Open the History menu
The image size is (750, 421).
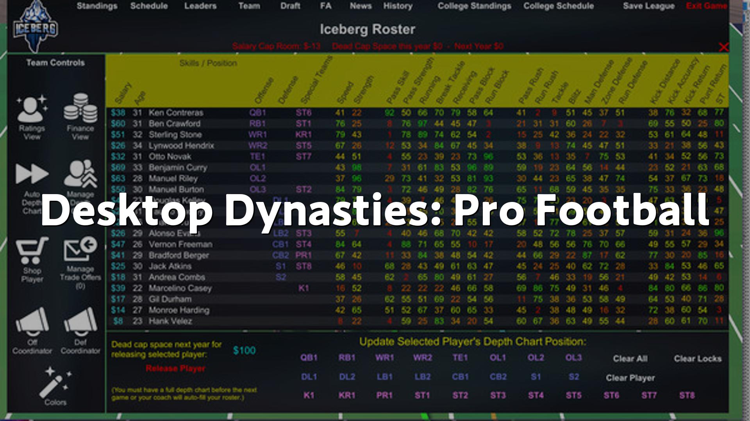click(398, 6)
